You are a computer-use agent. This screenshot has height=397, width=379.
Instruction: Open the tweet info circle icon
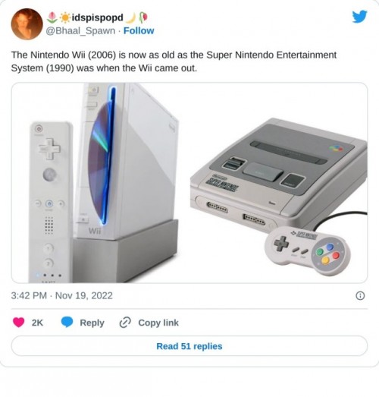(360, 295)
